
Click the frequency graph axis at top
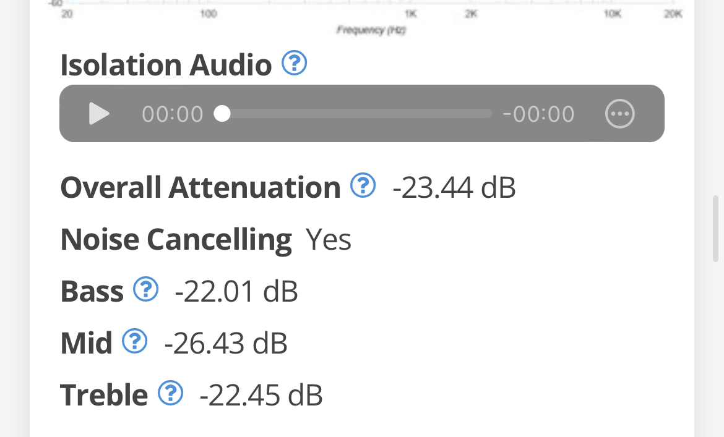click(371, 14)
